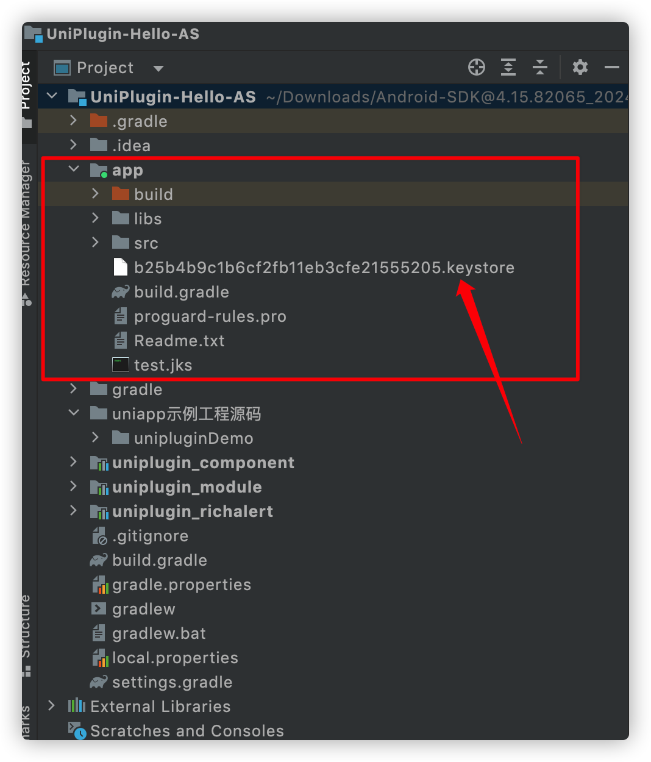Open the Project view dropdown arrow

158,68
